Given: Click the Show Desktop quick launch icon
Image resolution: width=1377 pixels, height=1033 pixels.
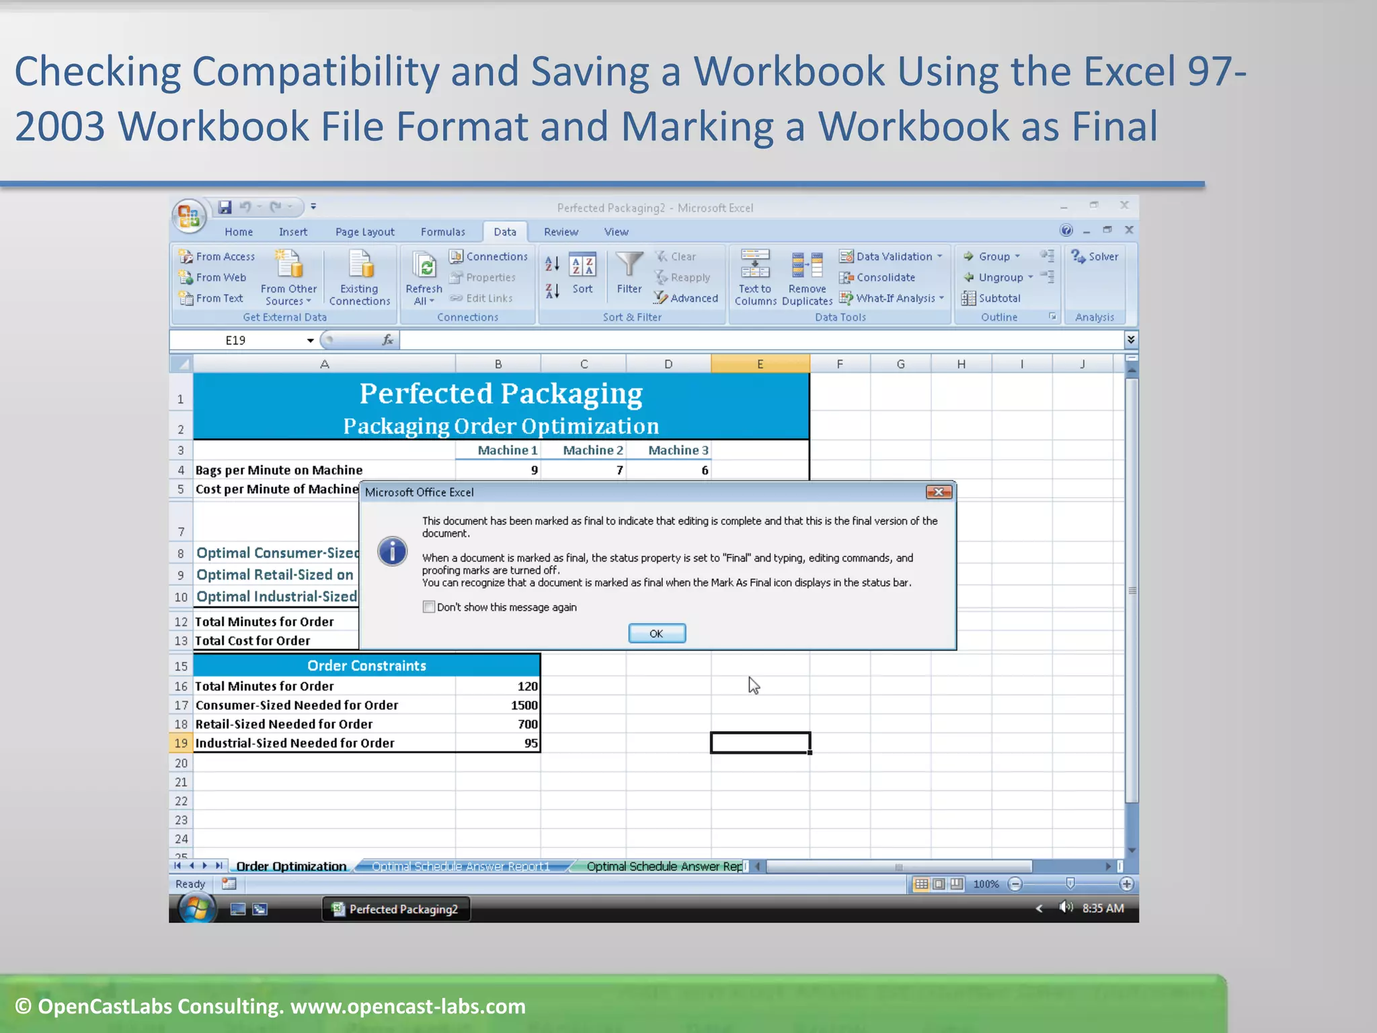Looking at the screenshot, I should [x=238, y=909].
